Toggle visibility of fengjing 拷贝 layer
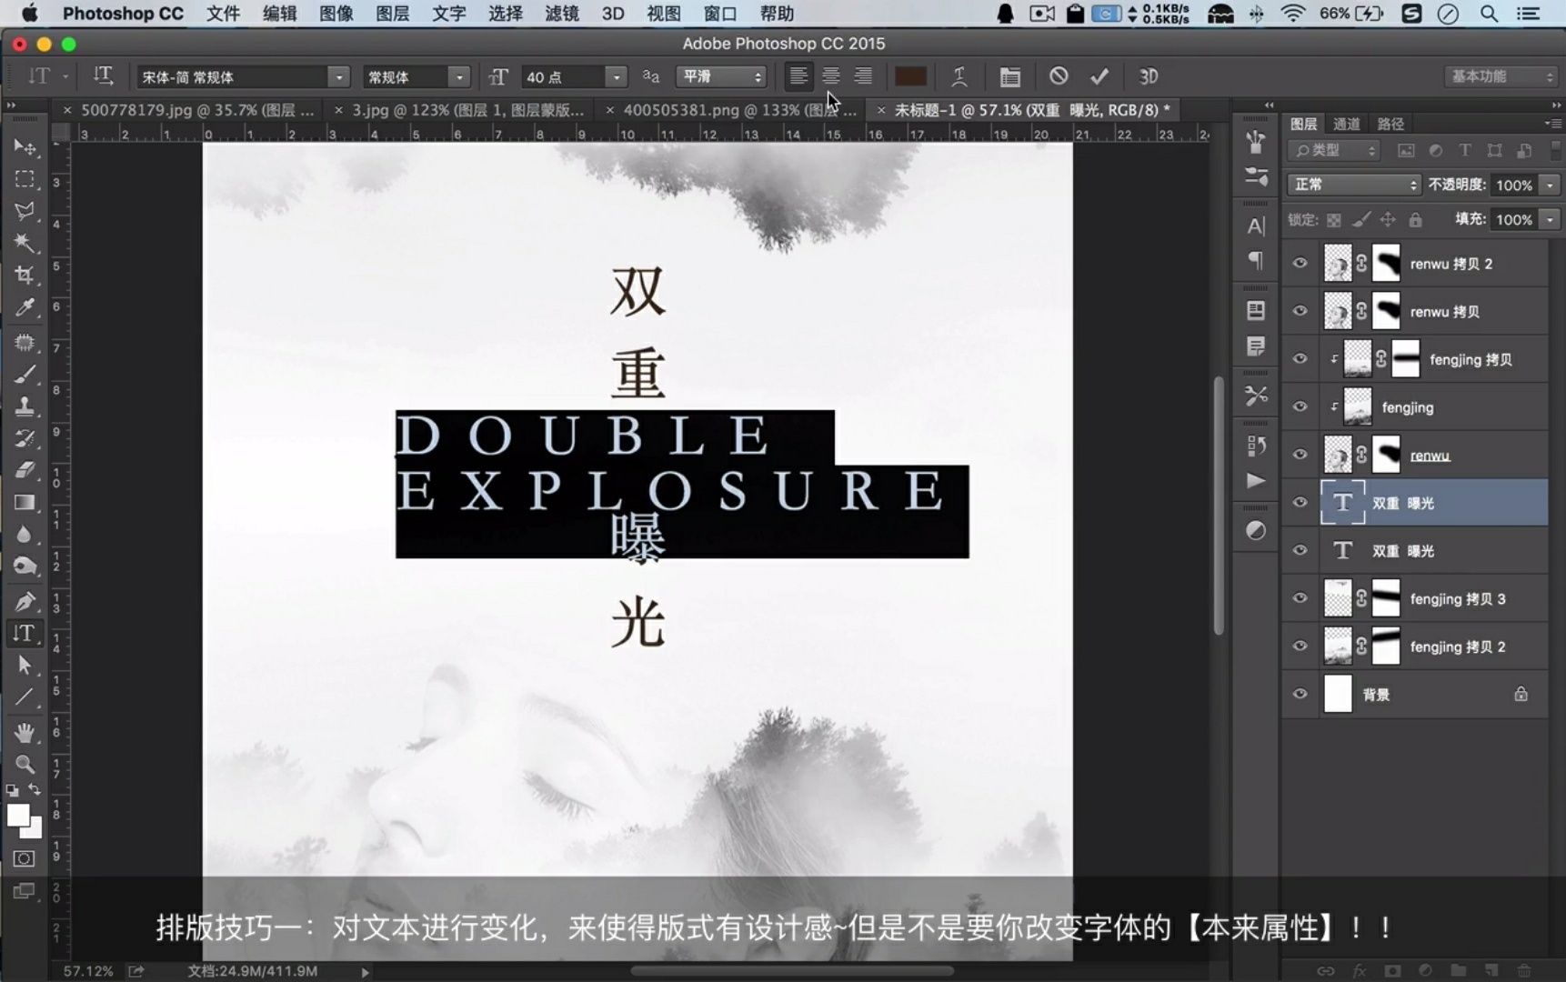Screen dimensions: 1566x982 click(1300, 359)
